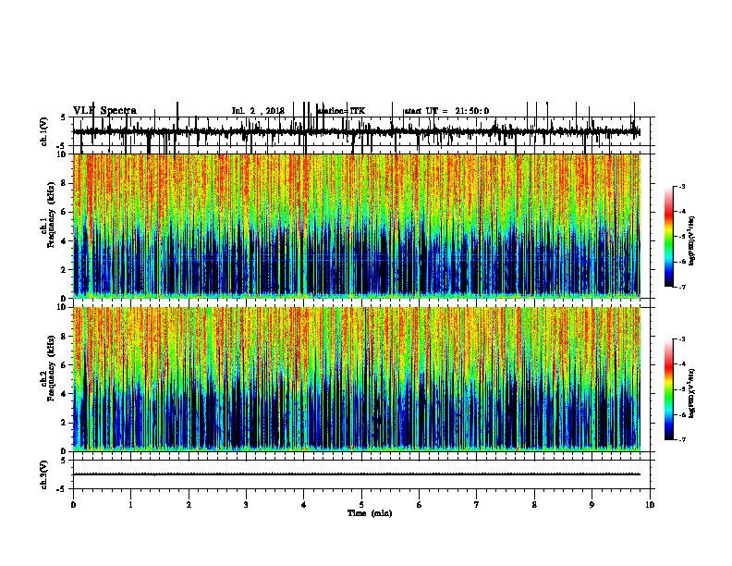Click the "8" kHz tick on ch.2 frequency axis
This screenshot has width=732, height=566.
(x=64, y=336)
